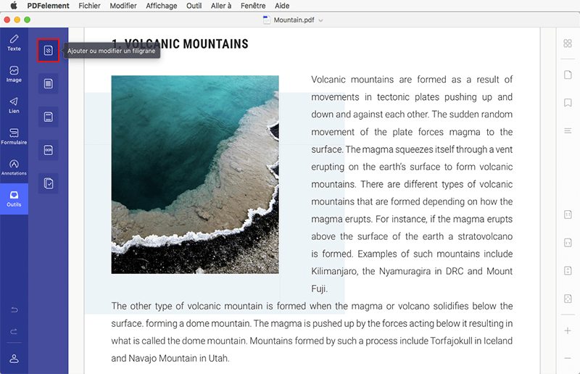Open the user account profile icon

tap(14, 359)
